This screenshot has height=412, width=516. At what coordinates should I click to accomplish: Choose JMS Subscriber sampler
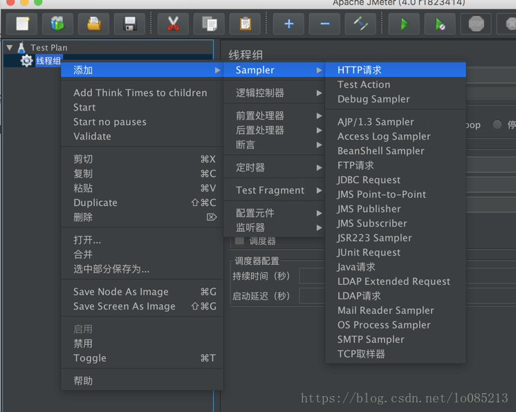[396, 223]
